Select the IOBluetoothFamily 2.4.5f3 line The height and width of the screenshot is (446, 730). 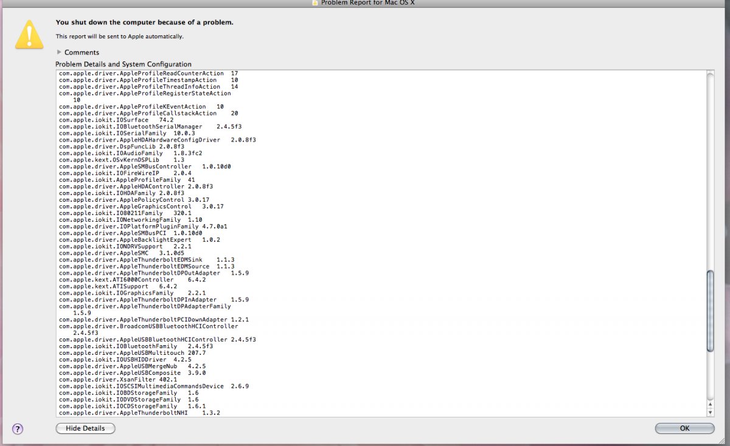pyautogui.click(x=136, y=346)
